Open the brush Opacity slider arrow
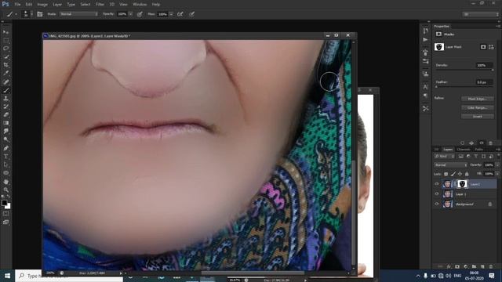The image size is (502, 282). [130, 14]
